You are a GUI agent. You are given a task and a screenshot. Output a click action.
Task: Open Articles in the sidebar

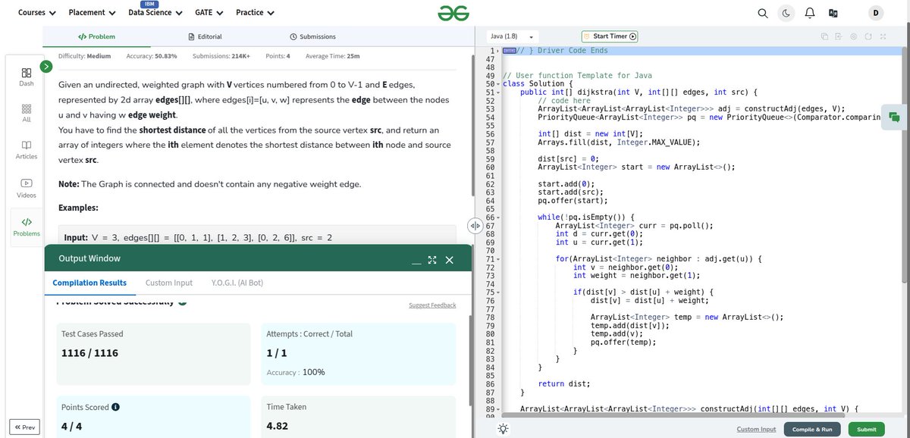(26, 149)
